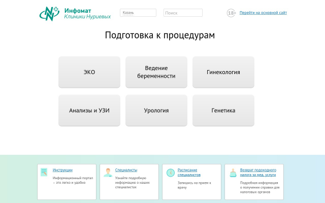Open the ЭКО section
The width and height of the screenshot is (325, 203).
[89, 72]
